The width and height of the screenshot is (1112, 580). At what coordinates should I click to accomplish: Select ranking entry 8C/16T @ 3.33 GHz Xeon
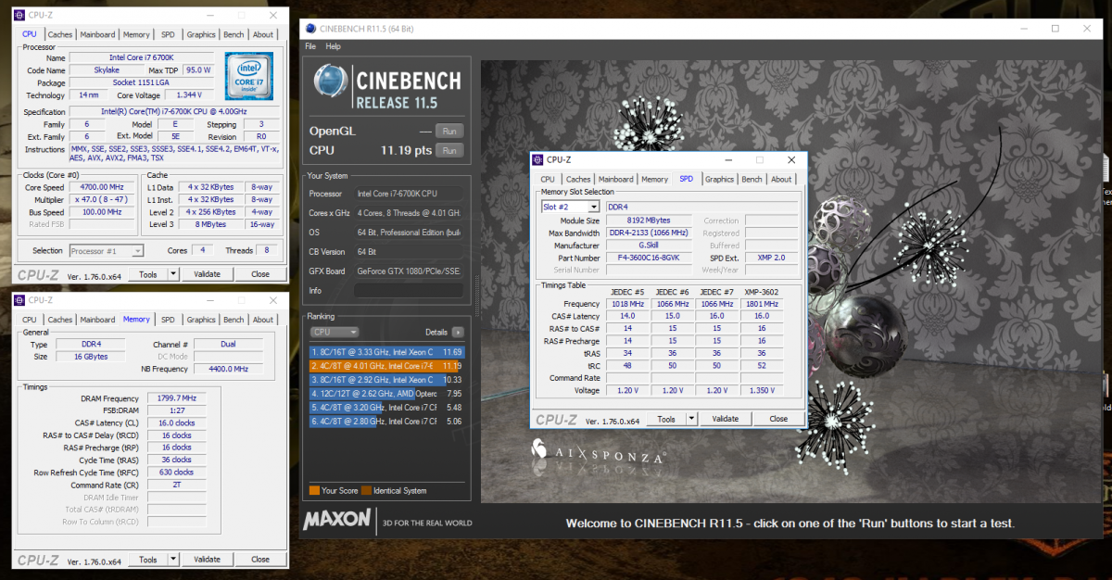coord(387,352)
